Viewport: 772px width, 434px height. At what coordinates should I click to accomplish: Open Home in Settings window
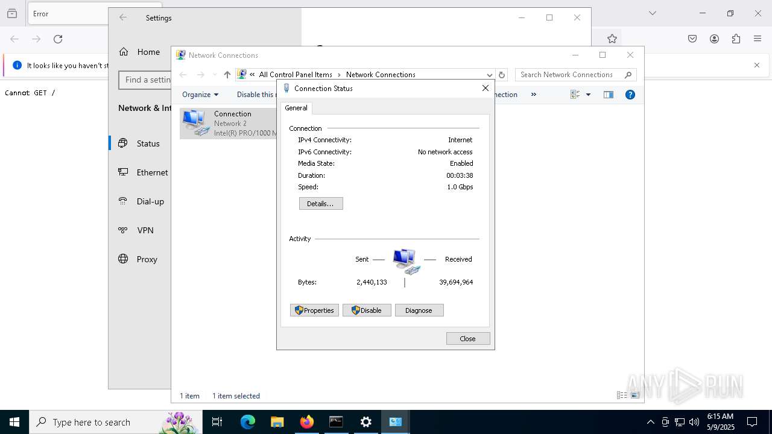coord(139,52)
